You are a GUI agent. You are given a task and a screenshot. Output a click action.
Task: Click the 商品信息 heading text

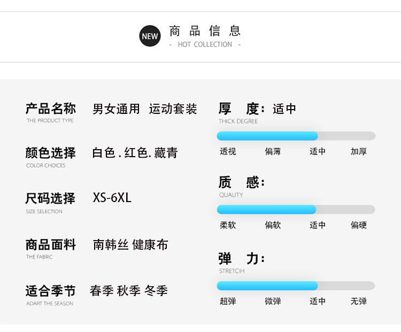tap(205, 30)
